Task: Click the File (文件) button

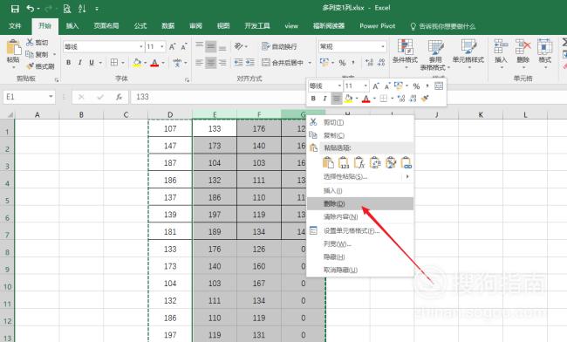Action: [x=15, y=26]
